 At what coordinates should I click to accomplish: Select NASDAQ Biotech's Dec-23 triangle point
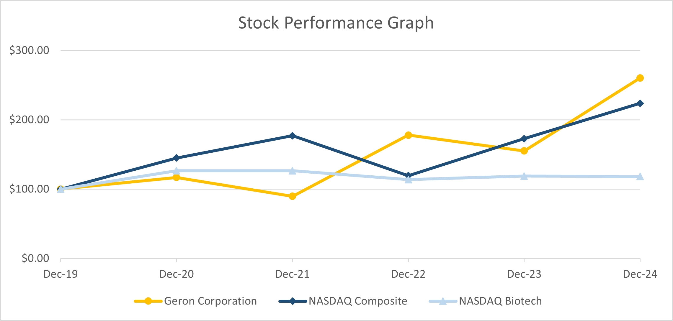pos(524,176)
